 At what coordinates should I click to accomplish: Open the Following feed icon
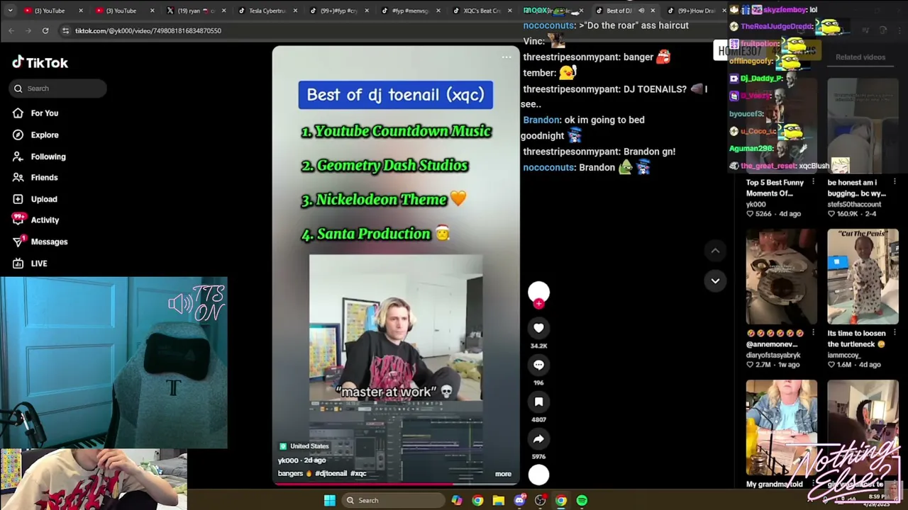18,157
